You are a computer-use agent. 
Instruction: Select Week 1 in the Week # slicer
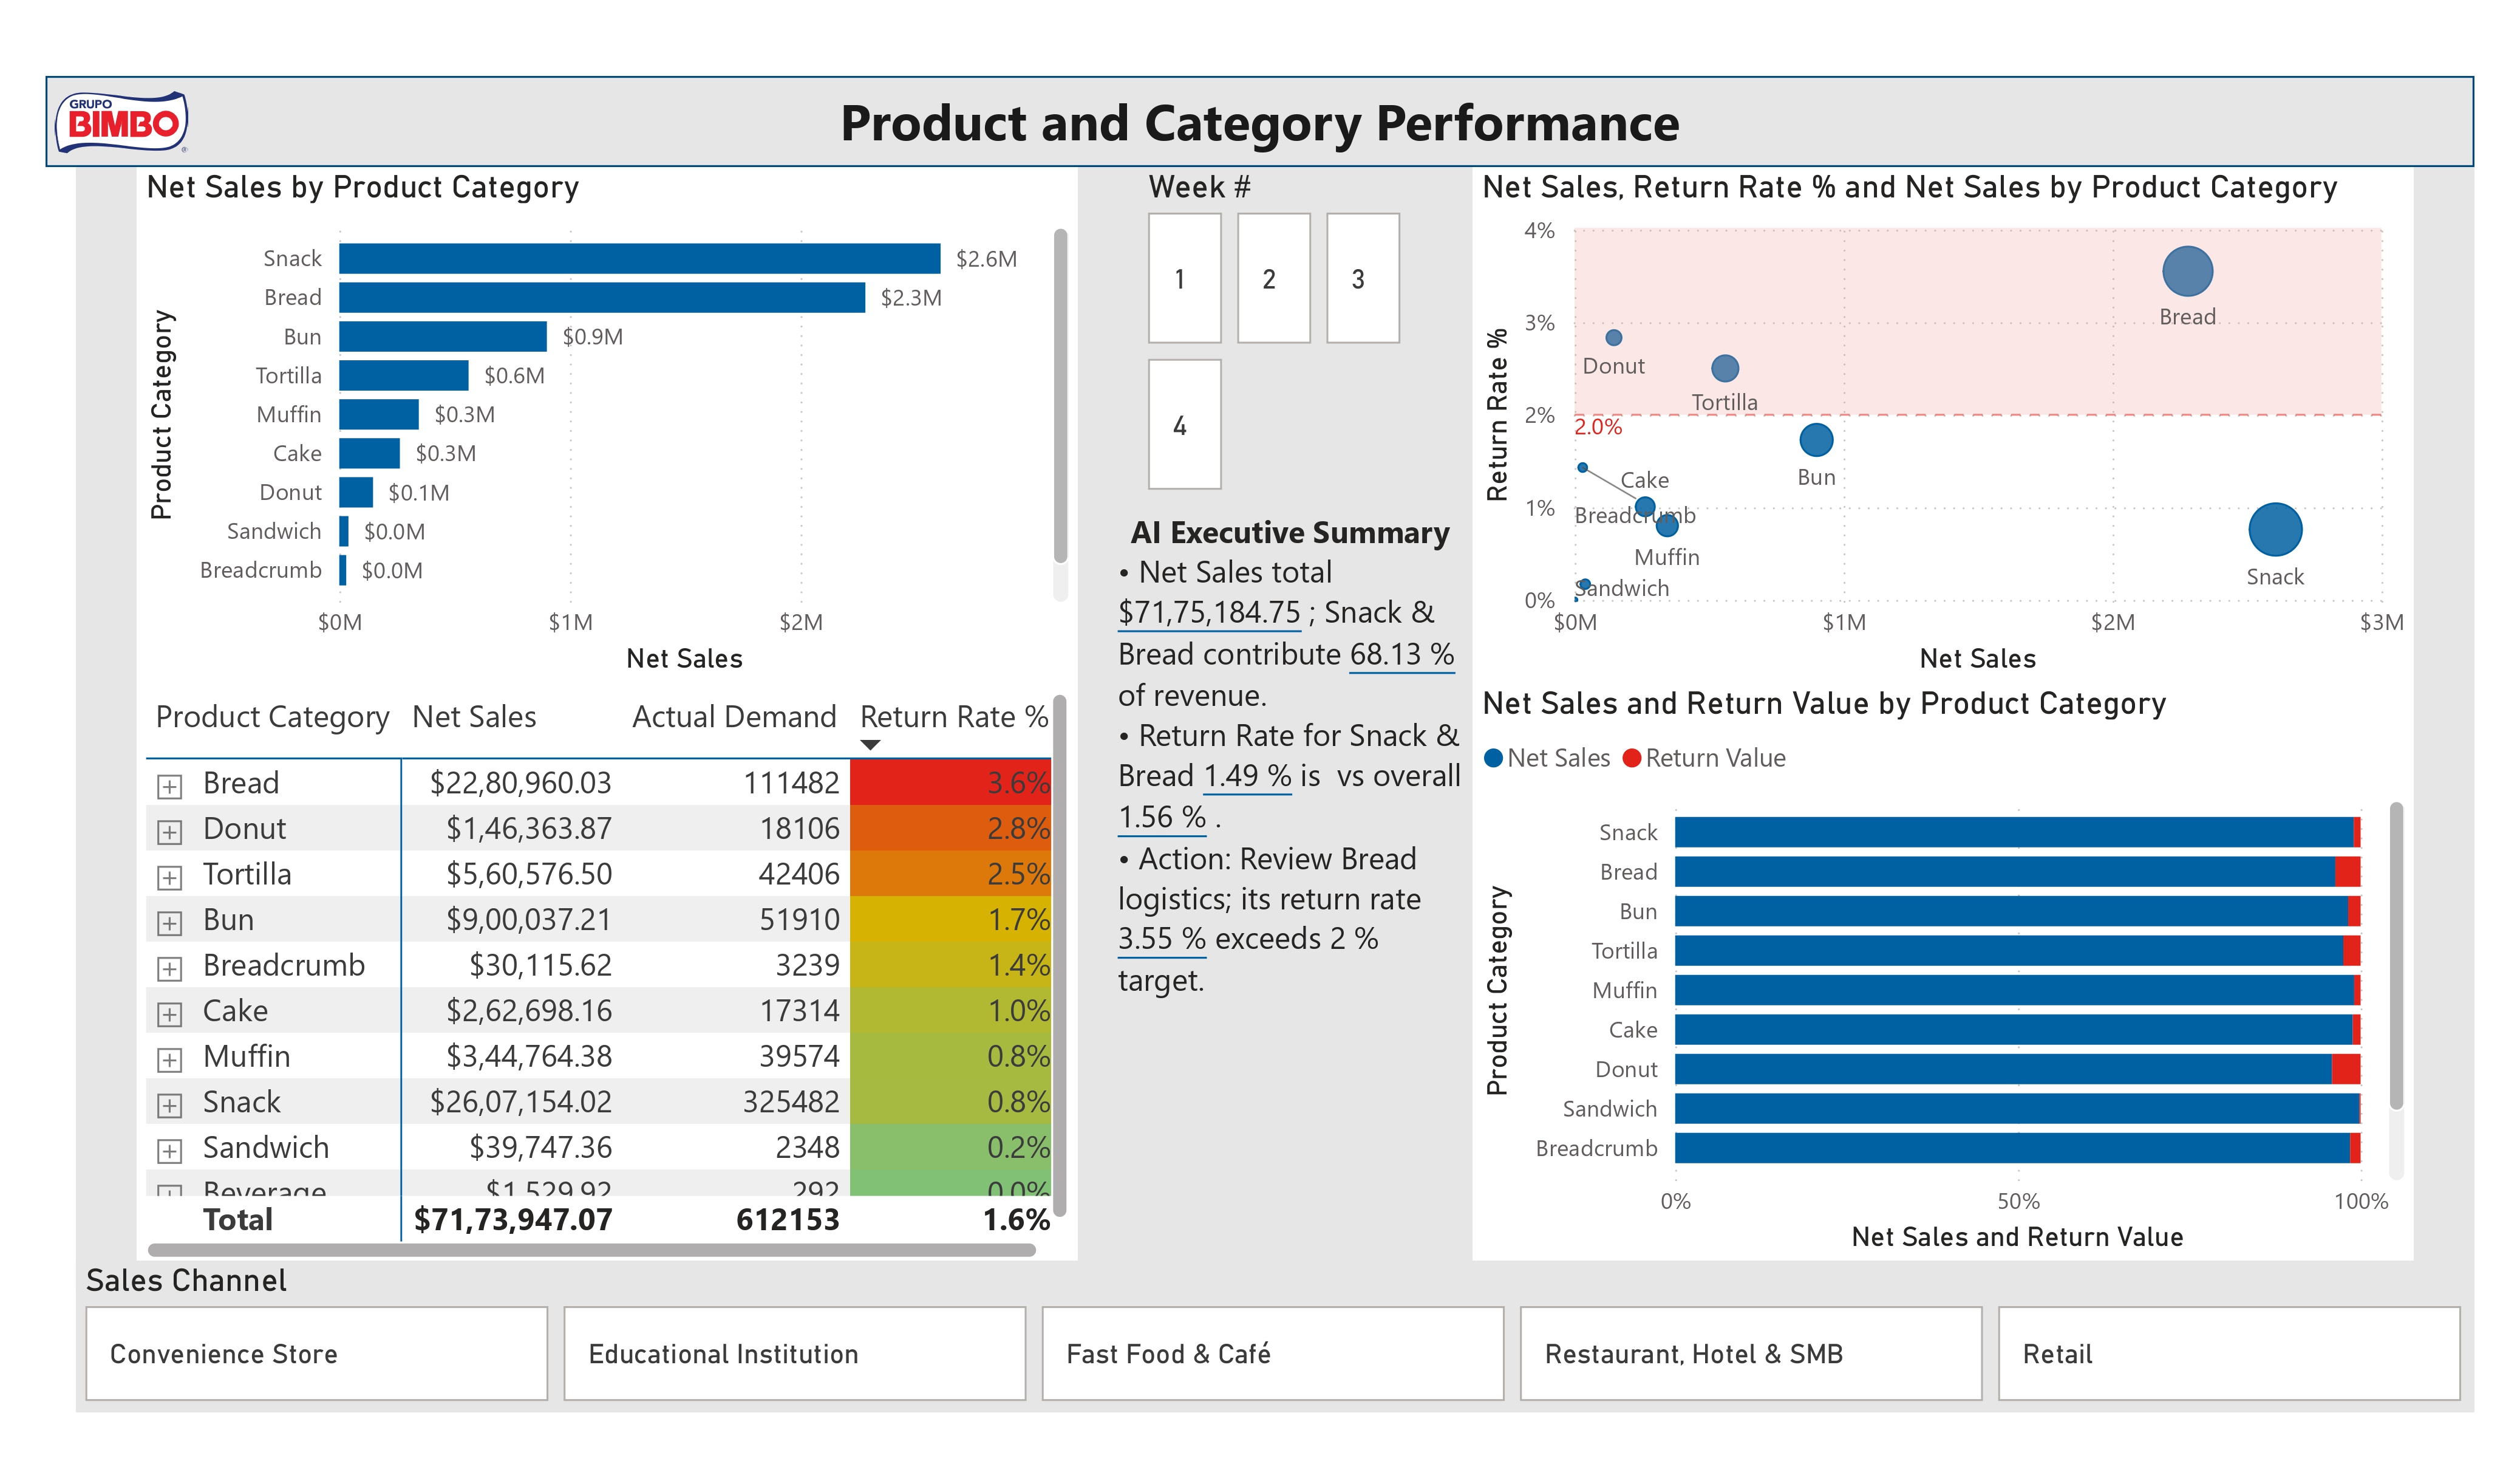click(1185, 277)
